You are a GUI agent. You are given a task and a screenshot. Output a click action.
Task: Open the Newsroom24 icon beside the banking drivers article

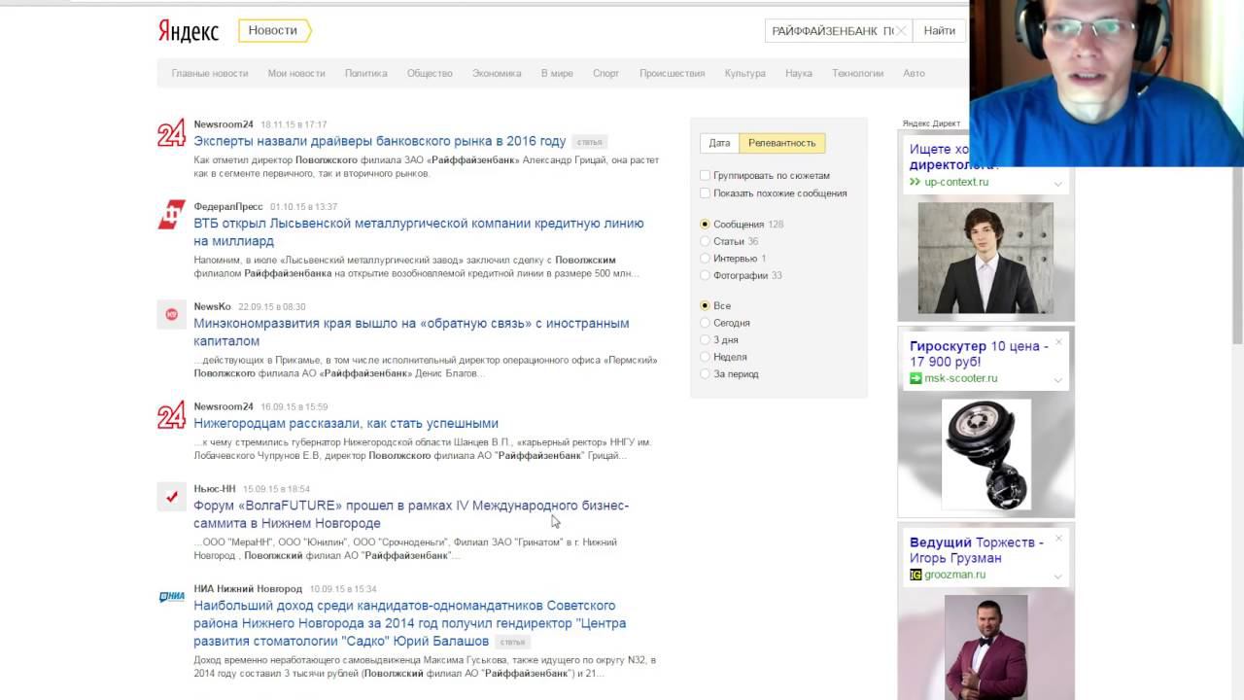click(171, 133)
